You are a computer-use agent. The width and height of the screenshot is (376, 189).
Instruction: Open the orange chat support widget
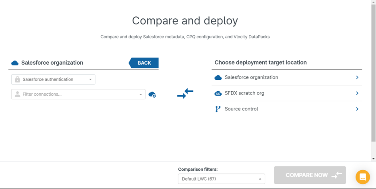[362, 177]
